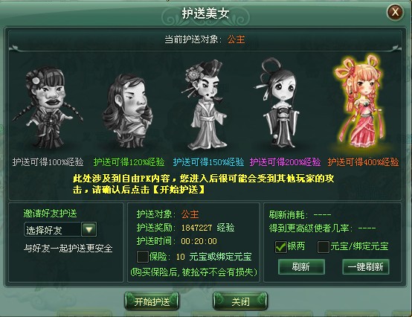Select the 100% experience escort character

point(48,108)
